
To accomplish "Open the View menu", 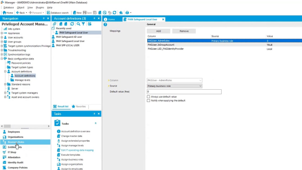I will pos(30,8).
